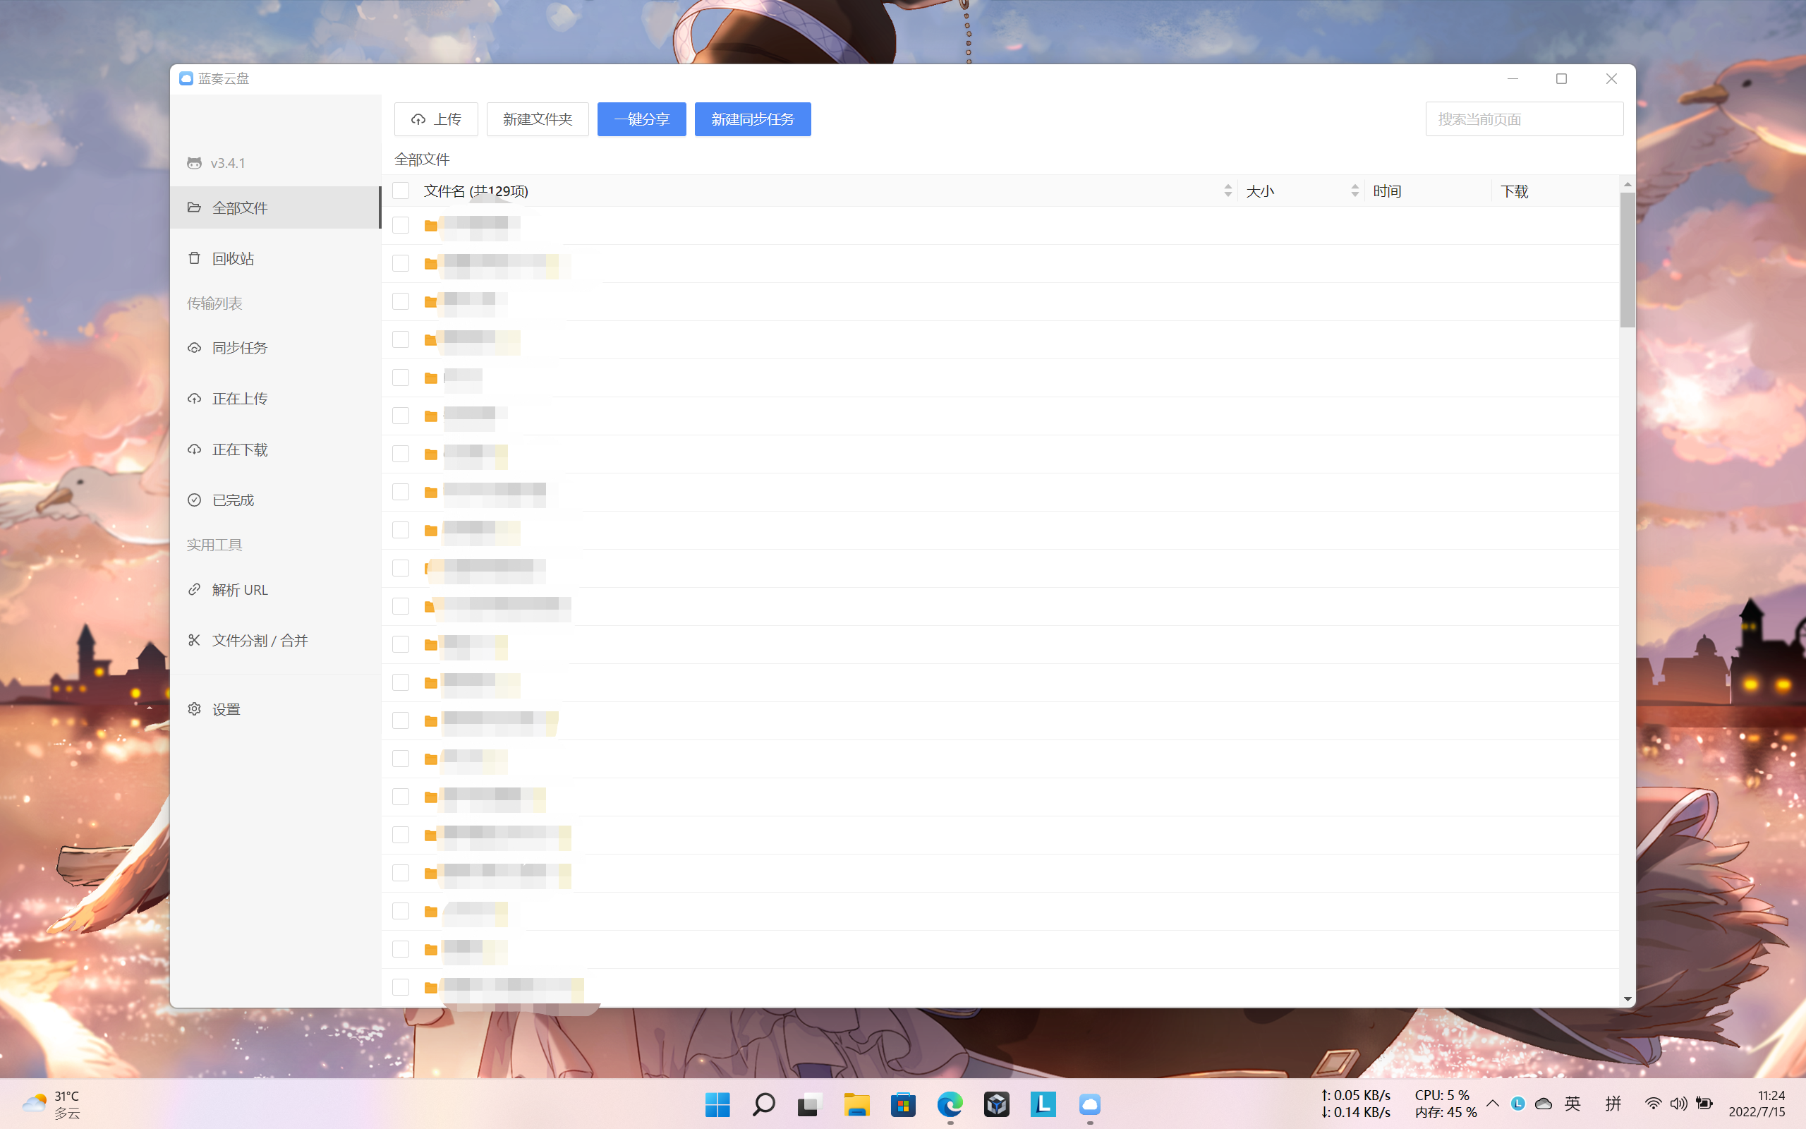Check the second folder row checkbox
This screenshot has width=1806, height=1129.
pyautogui.click(x=401, y=264)
